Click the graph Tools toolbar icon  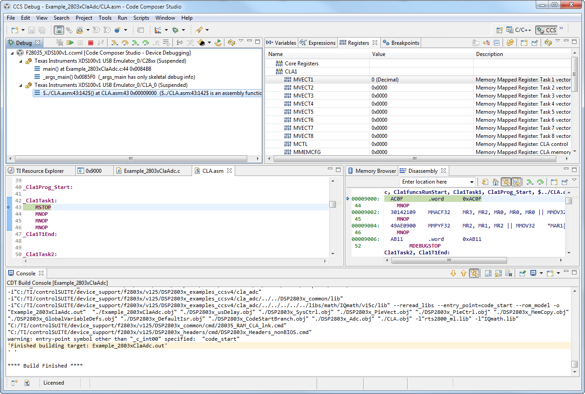pyautogui.click(x=158, y=30)
